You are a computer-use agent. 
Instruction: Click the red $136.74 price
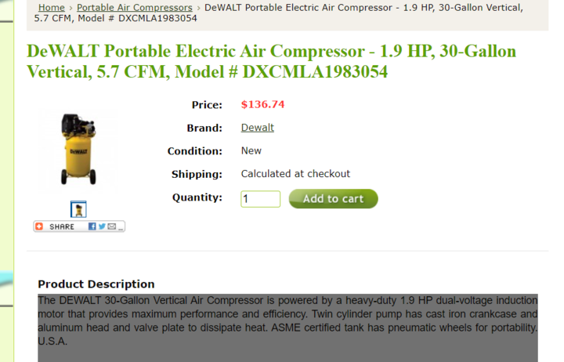262,104
